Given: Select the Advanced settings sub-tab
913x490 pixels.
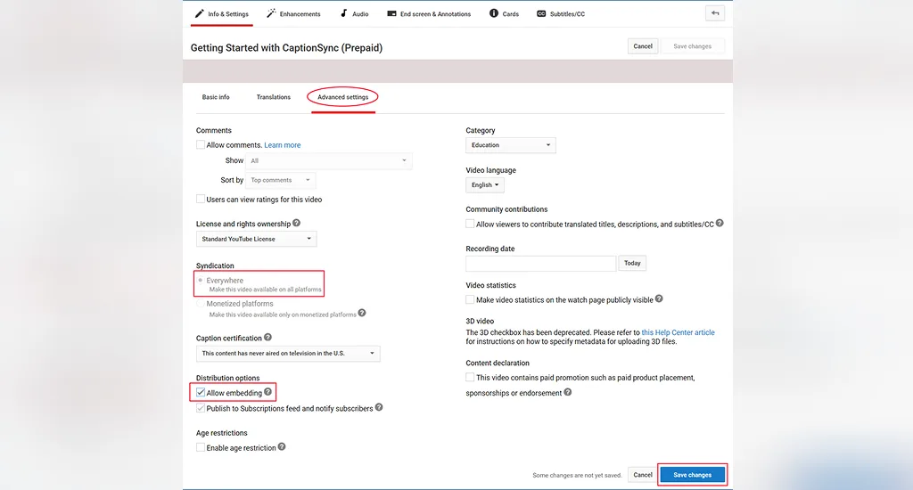Looking at the screenshot, I should 343,97.
